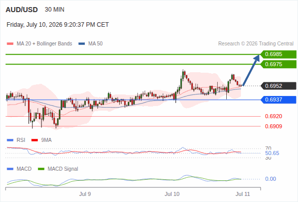Screen dimensions: 298x202
Task: Click the 0.6909 support level value
Action: click(x=273, y=126)
